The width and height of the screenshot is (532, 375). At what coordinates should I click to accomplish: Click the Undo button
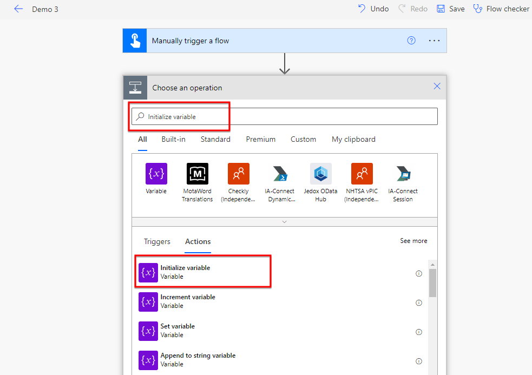tap(373, 9)
